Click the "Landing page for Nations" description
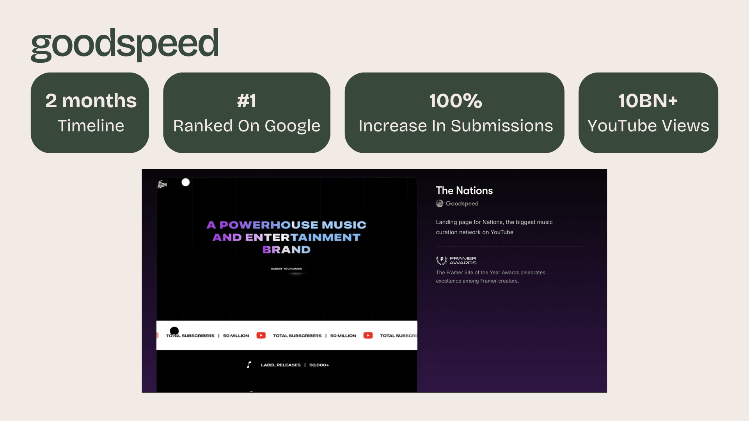The image size is (749, 421). 494,227
